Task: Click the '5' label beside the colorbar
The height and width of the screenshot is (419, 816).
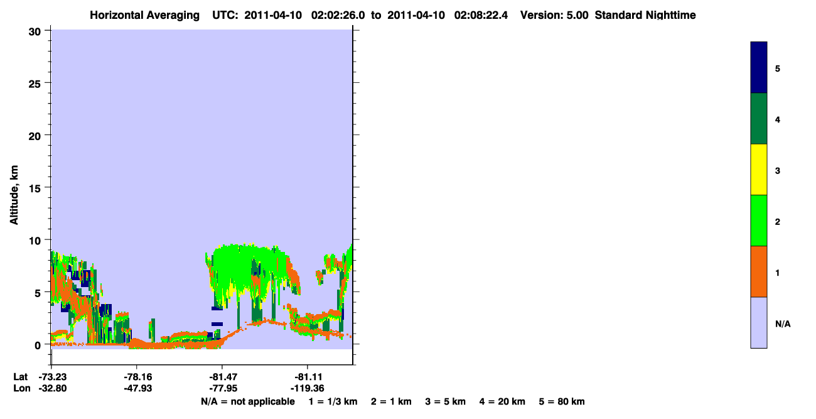Action: (x=778, y=68)
